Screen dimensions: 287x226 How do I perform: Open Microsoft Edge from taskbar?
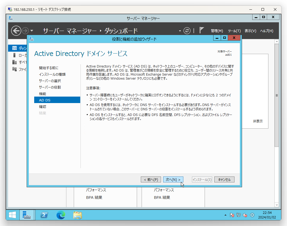(x=61, y=215)
